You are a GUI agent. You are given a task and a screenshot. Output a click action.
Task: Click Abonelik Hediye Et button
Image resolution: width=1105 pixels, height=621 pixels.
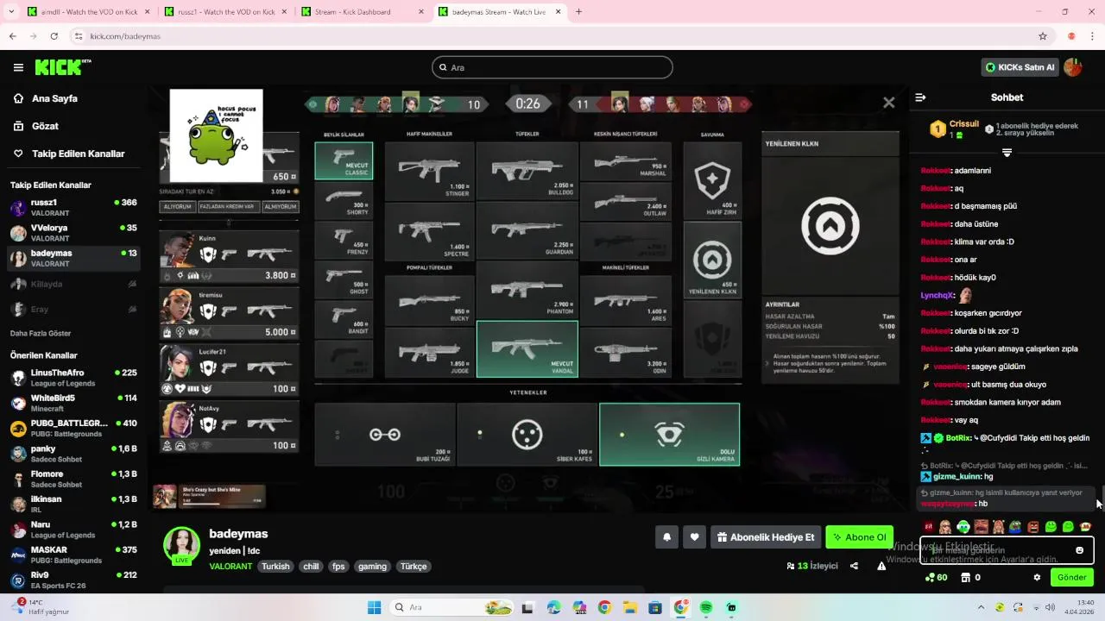tap(767, 537)
